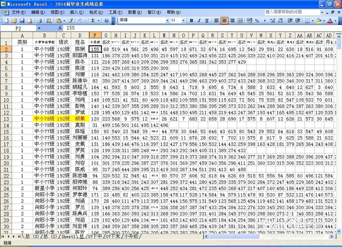Open the font size dropdown
342x247 pixels.
pos(183,20)
